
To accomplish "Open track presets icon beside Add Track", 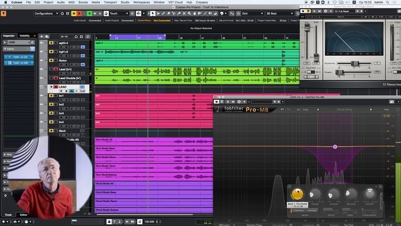I will point(47,36).
